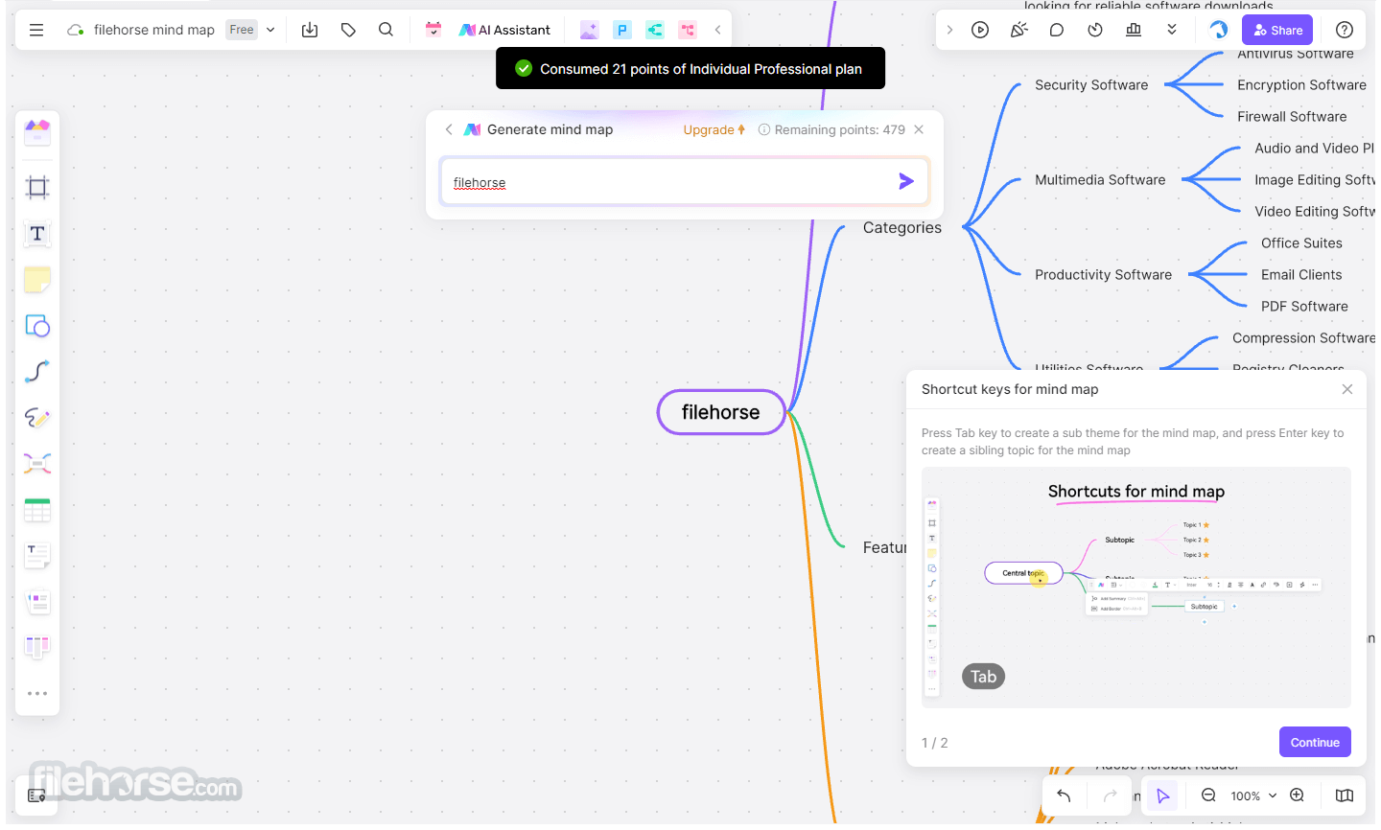Send the mind map prompt arrow

click(x=906, y=181)
